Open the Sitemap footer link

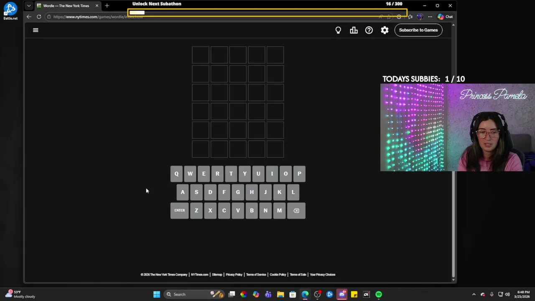[x=217, y=275]
